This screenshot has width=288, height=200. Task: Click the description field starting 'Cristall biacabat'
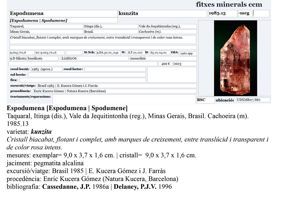103,39
